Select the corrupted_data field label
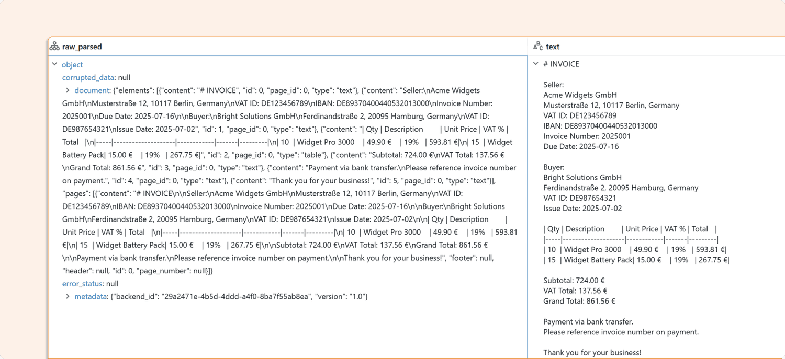This screenshot has height=359, width=785. [88, 77]
